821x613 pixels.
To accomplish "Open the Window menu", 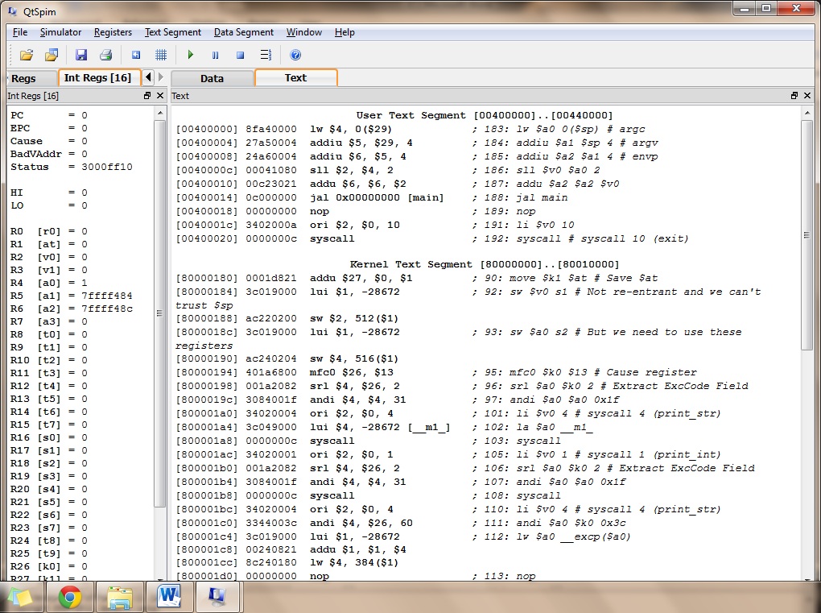I will (x=303, y=32).
